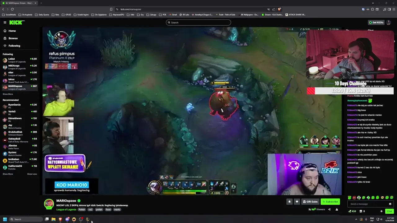Open the Daily Quests bookmark folder
The height and width of the screenshot is (223, 397).
point(42,15)
